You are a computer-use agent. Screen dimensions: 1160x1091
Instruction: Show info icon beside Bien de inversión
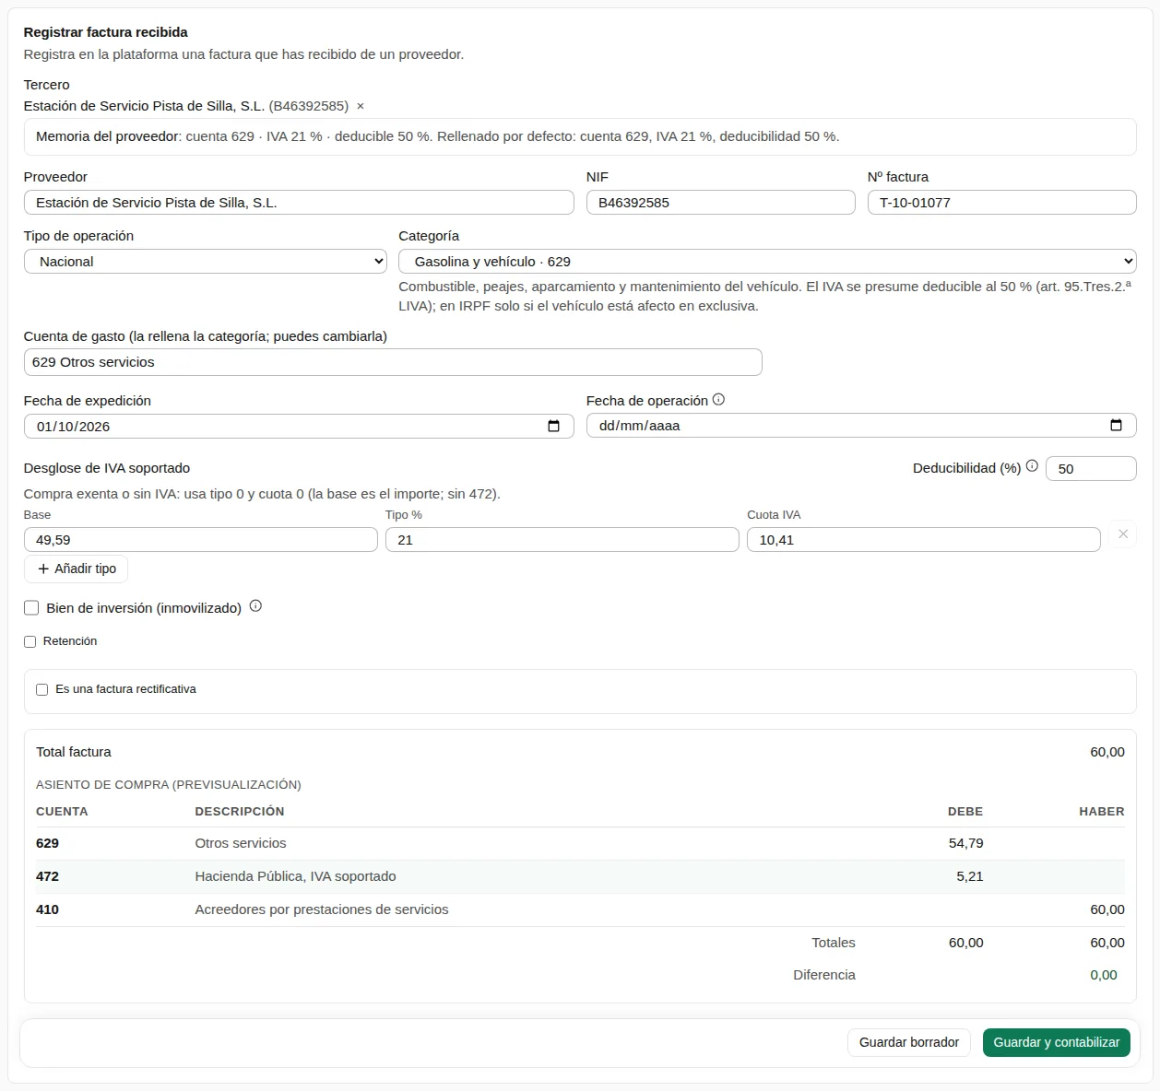[255, 606]
